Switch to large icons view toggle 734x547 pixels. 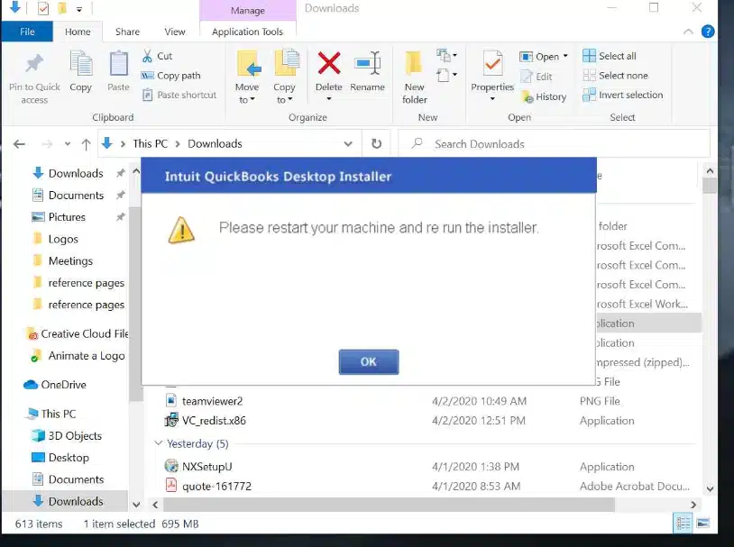click(702, 524)
